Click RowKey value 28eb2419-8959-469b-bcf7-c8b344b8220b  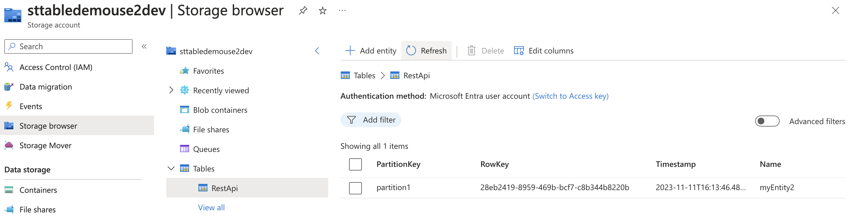click(x=555, y=187)
